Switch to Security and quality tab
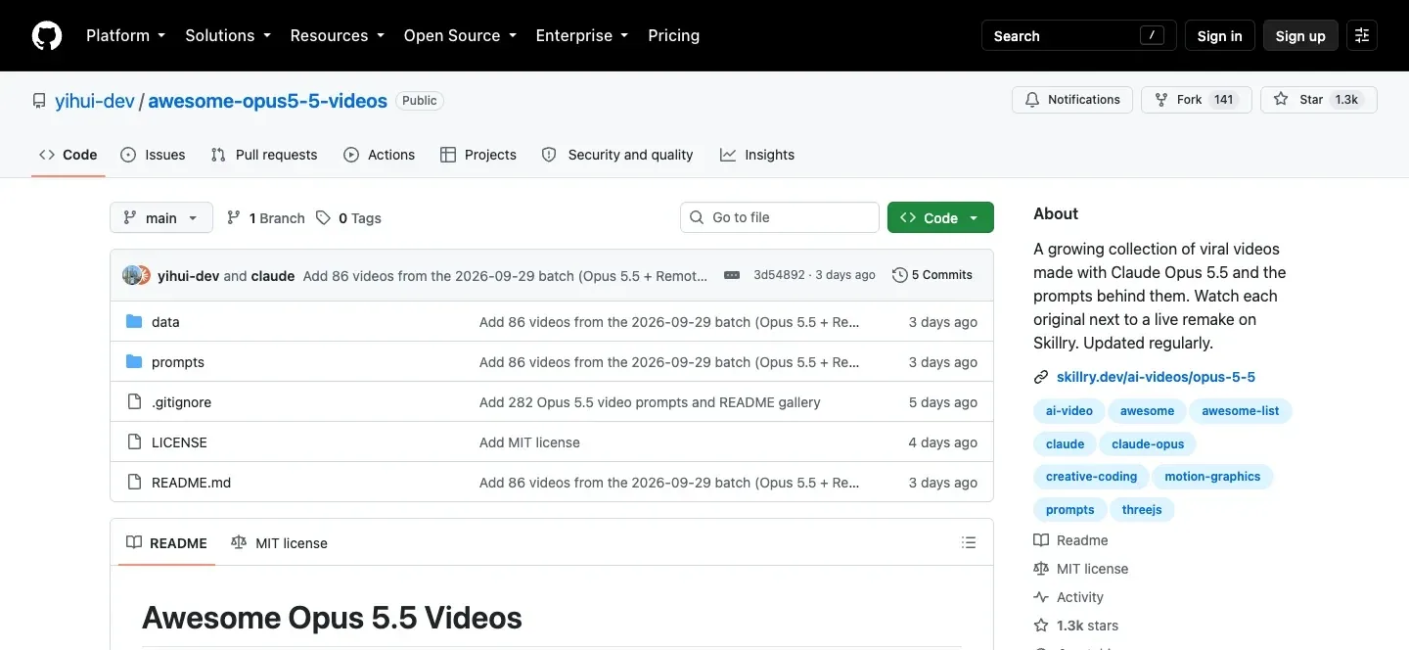1409x650 pixels. 617,155
